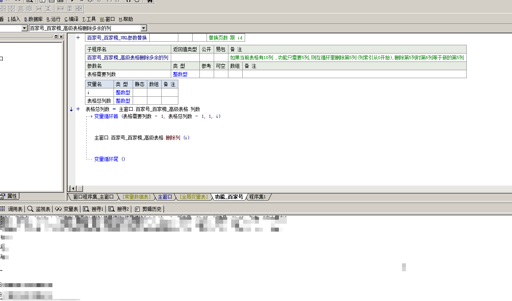Click the 参考 cell of the 表格需要列数 parameter

coord(207,74)
